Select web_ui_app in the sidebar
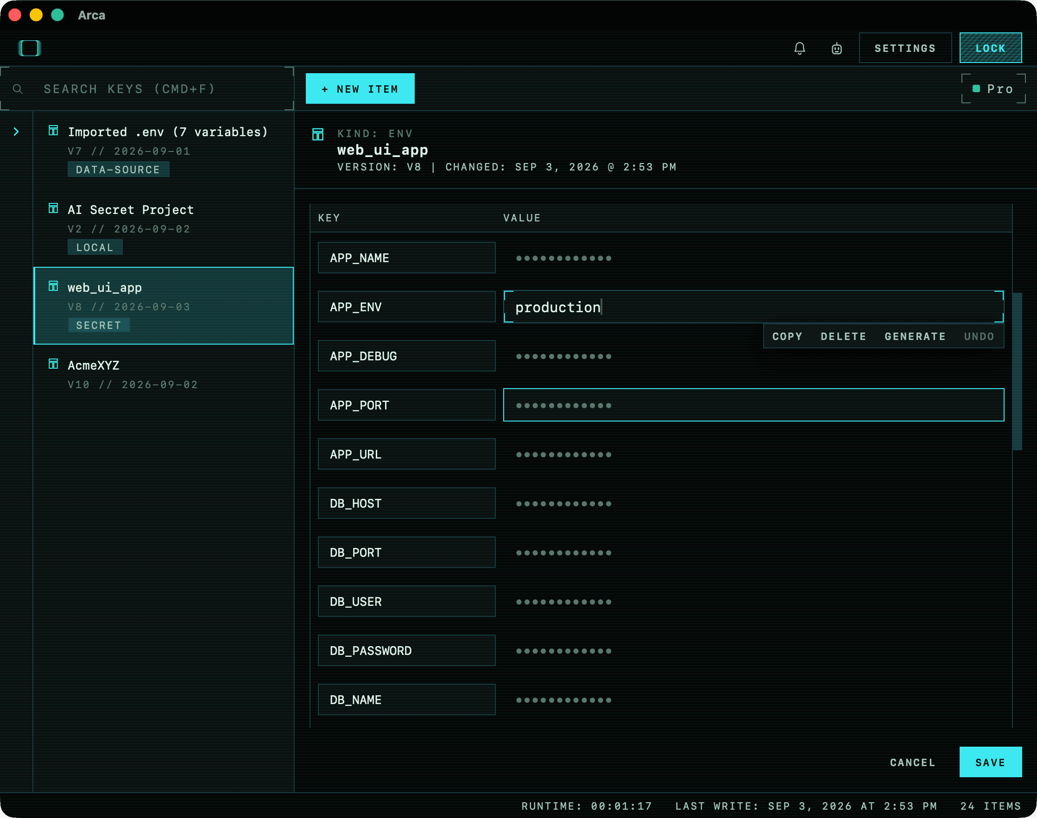This screenshot has width=1037, height=818. (163, 306)
